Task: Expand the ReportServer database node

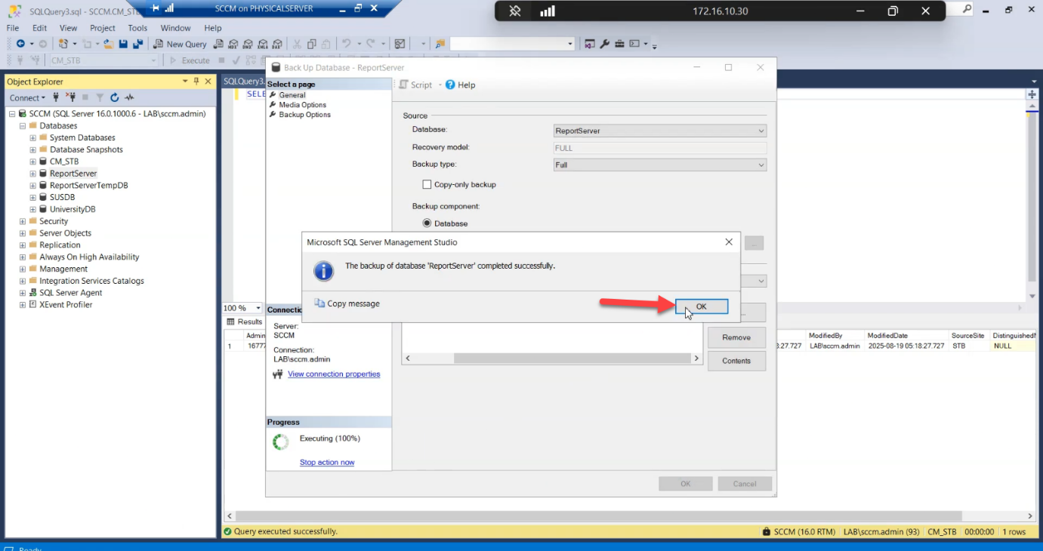Action: click(32, 174)
